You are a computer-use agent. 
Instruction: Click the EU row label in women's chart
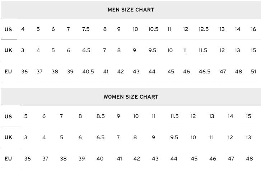(x=8, y=159)
